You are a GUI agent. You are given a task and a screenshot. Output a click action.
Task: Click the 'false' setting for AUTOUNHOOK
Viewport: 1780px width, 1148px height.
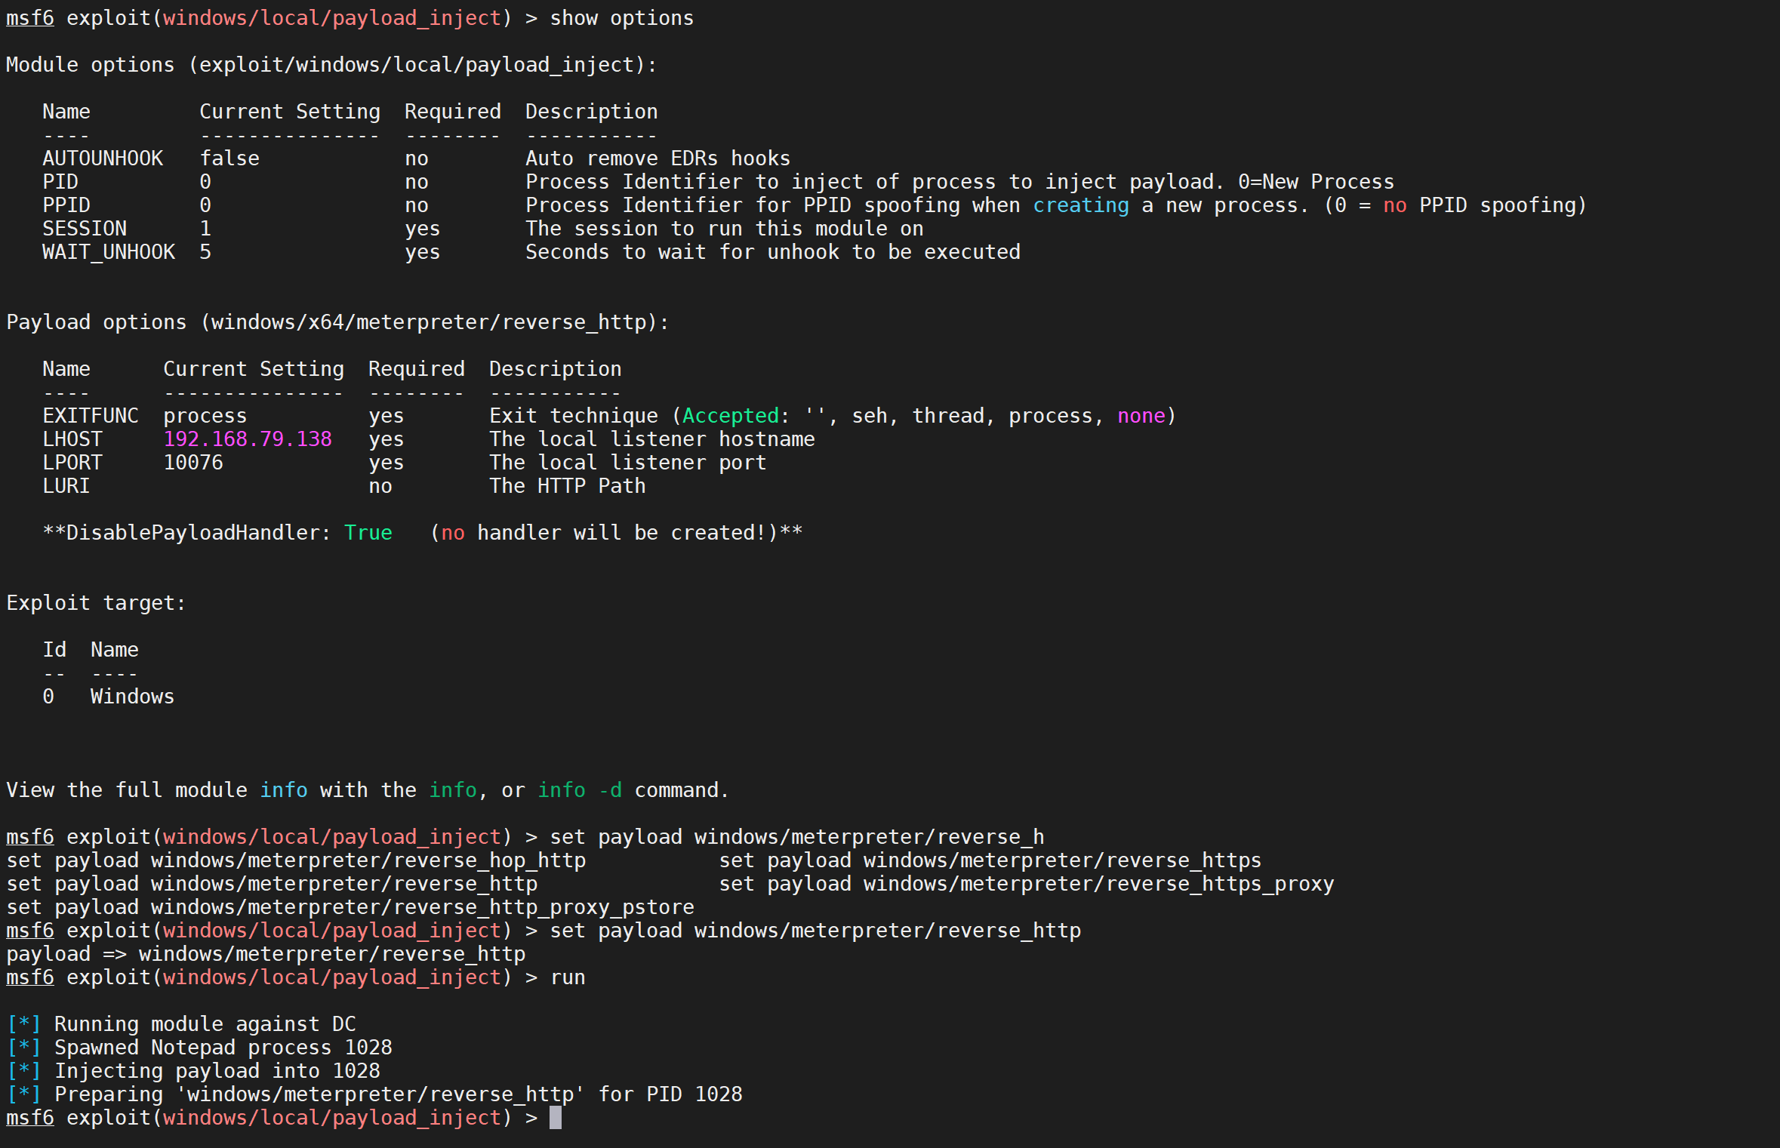click(229, 159)
